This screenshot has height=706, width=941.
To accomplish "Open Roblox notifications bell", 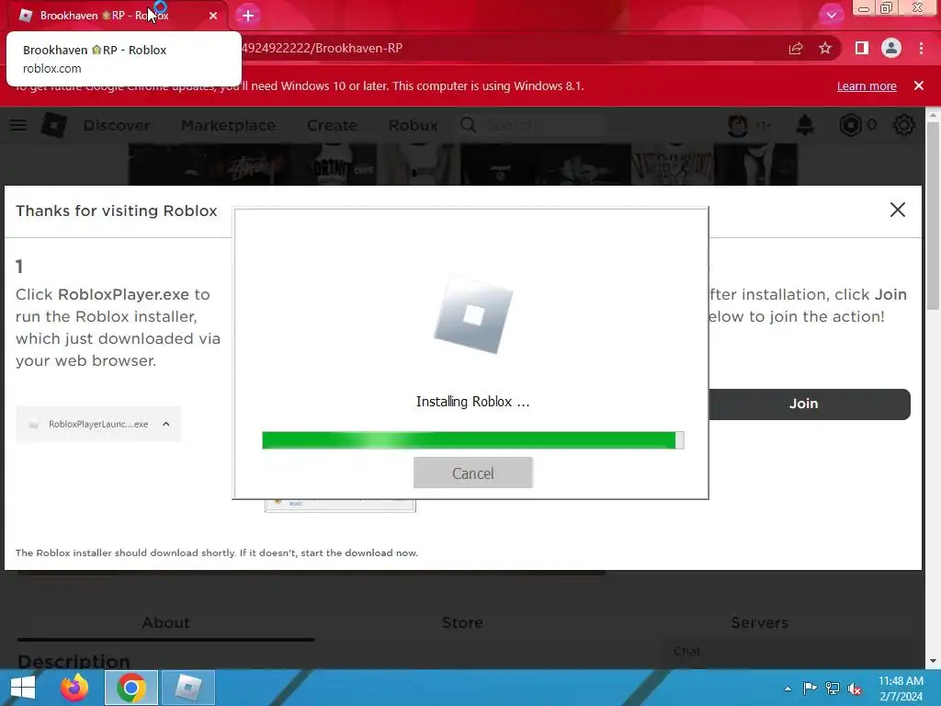I will (x=805, y=125).
